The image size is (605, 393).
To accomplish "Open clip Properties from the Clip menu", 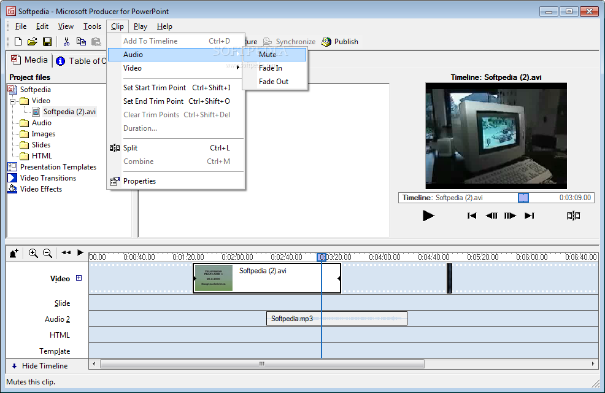I will 176,181.
